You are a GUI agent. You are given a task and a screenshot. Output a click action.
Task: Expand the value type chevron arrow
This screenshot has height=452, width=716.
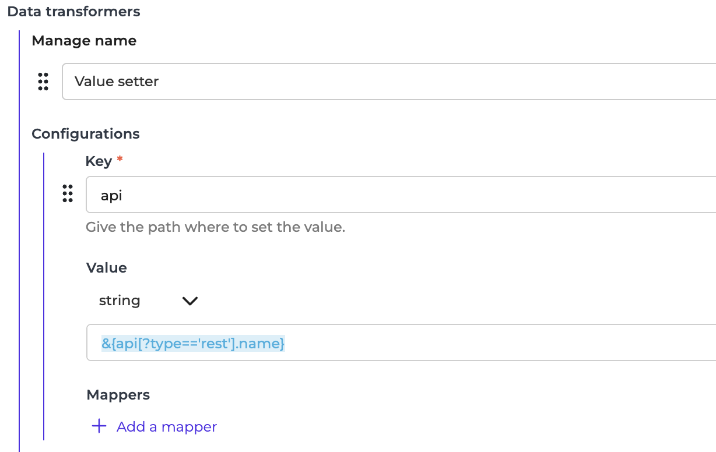[x=190, y=301]
